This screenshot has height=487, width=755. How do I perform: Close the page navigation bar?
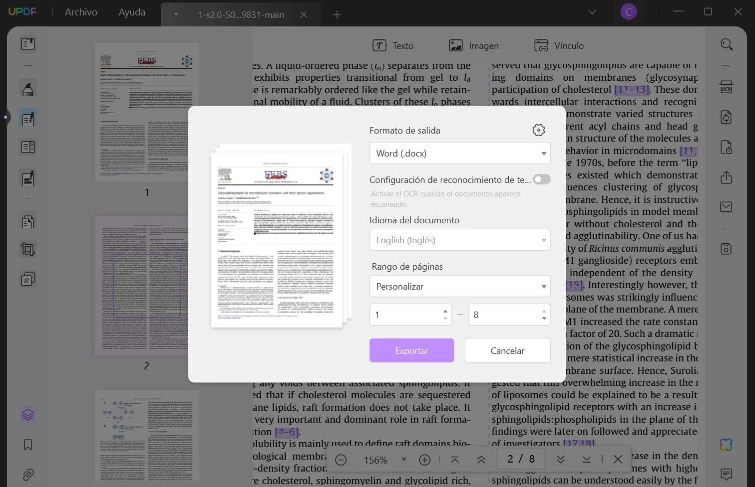click(x=618, y=459)
